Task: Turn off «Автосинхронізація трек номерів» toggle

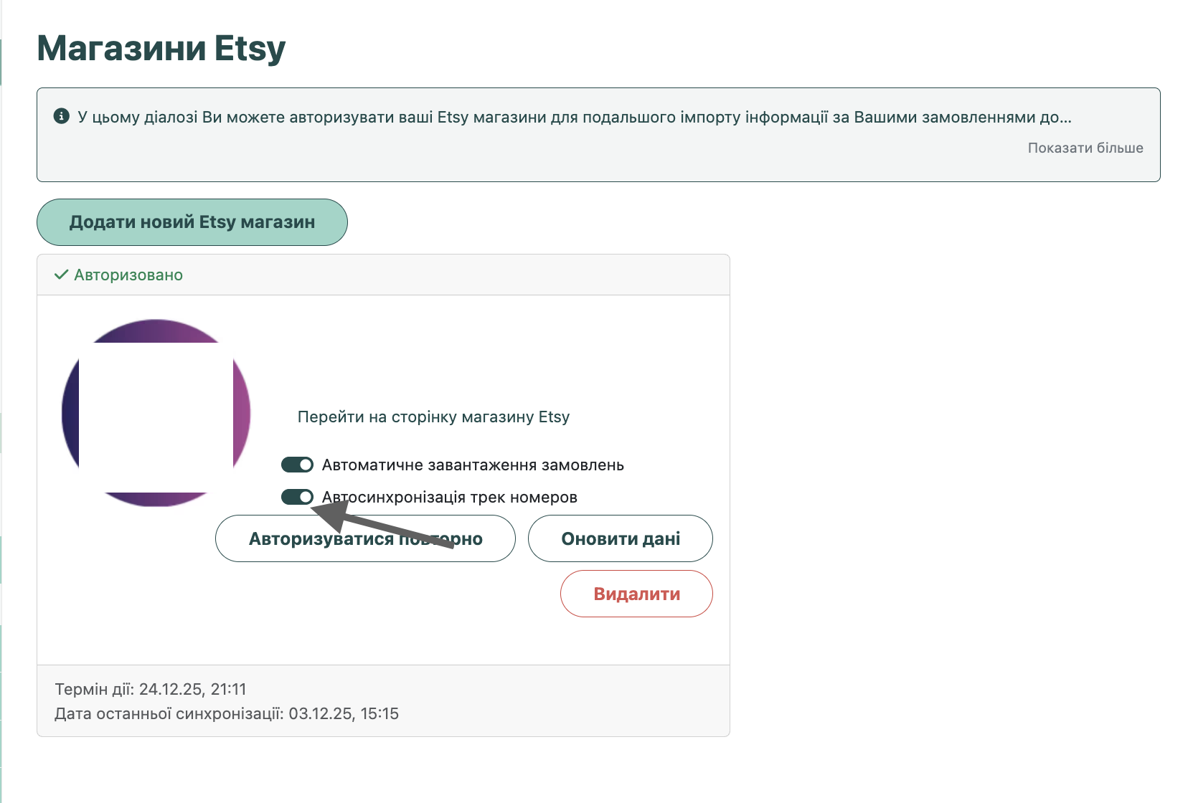Action: 296,496
